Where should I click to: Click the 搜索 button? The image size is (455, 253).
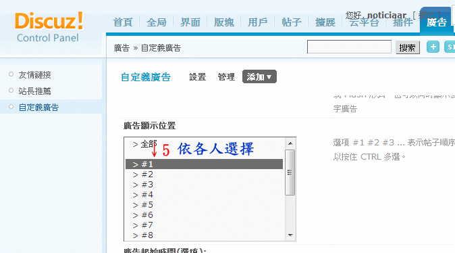pyautogui.click(x=408, y=47)
